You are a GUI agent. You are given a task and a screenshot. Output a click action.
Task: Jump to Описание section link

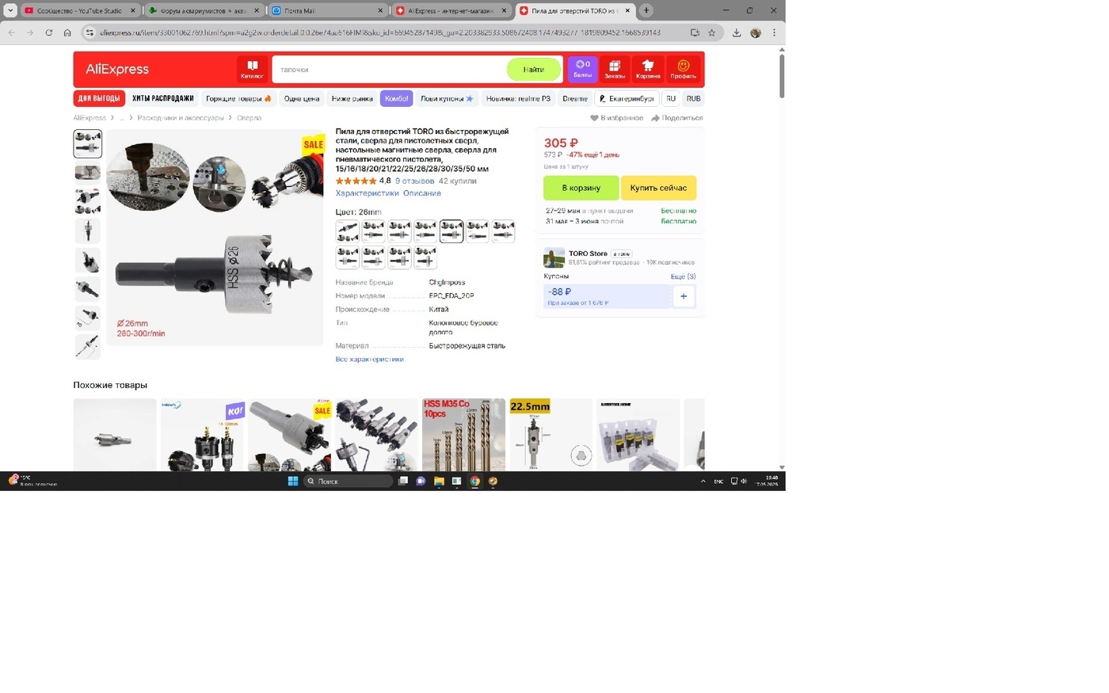422,193
